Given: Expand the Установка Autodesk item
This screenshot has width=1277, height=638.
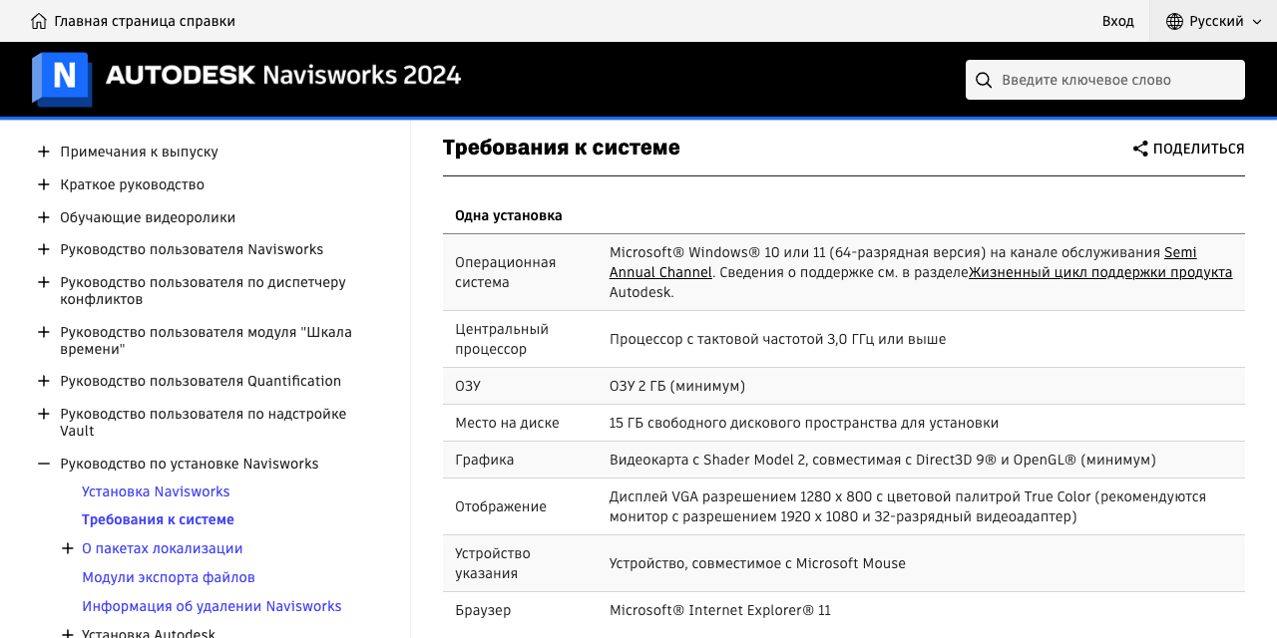Looking at the screenshot, I should coord(68,634).
